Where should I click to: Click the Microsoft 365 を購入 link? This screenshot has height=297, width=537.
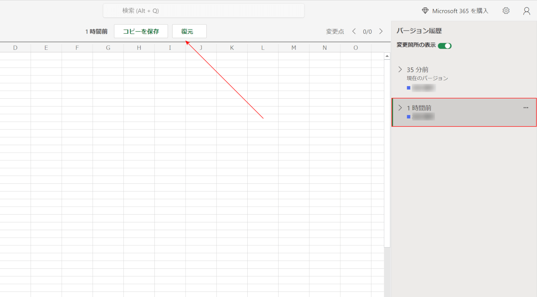pos(460,11)
